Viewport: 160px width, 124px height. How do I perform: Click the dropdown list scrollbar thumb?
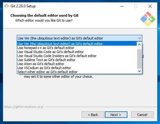[x=139, y=59]
